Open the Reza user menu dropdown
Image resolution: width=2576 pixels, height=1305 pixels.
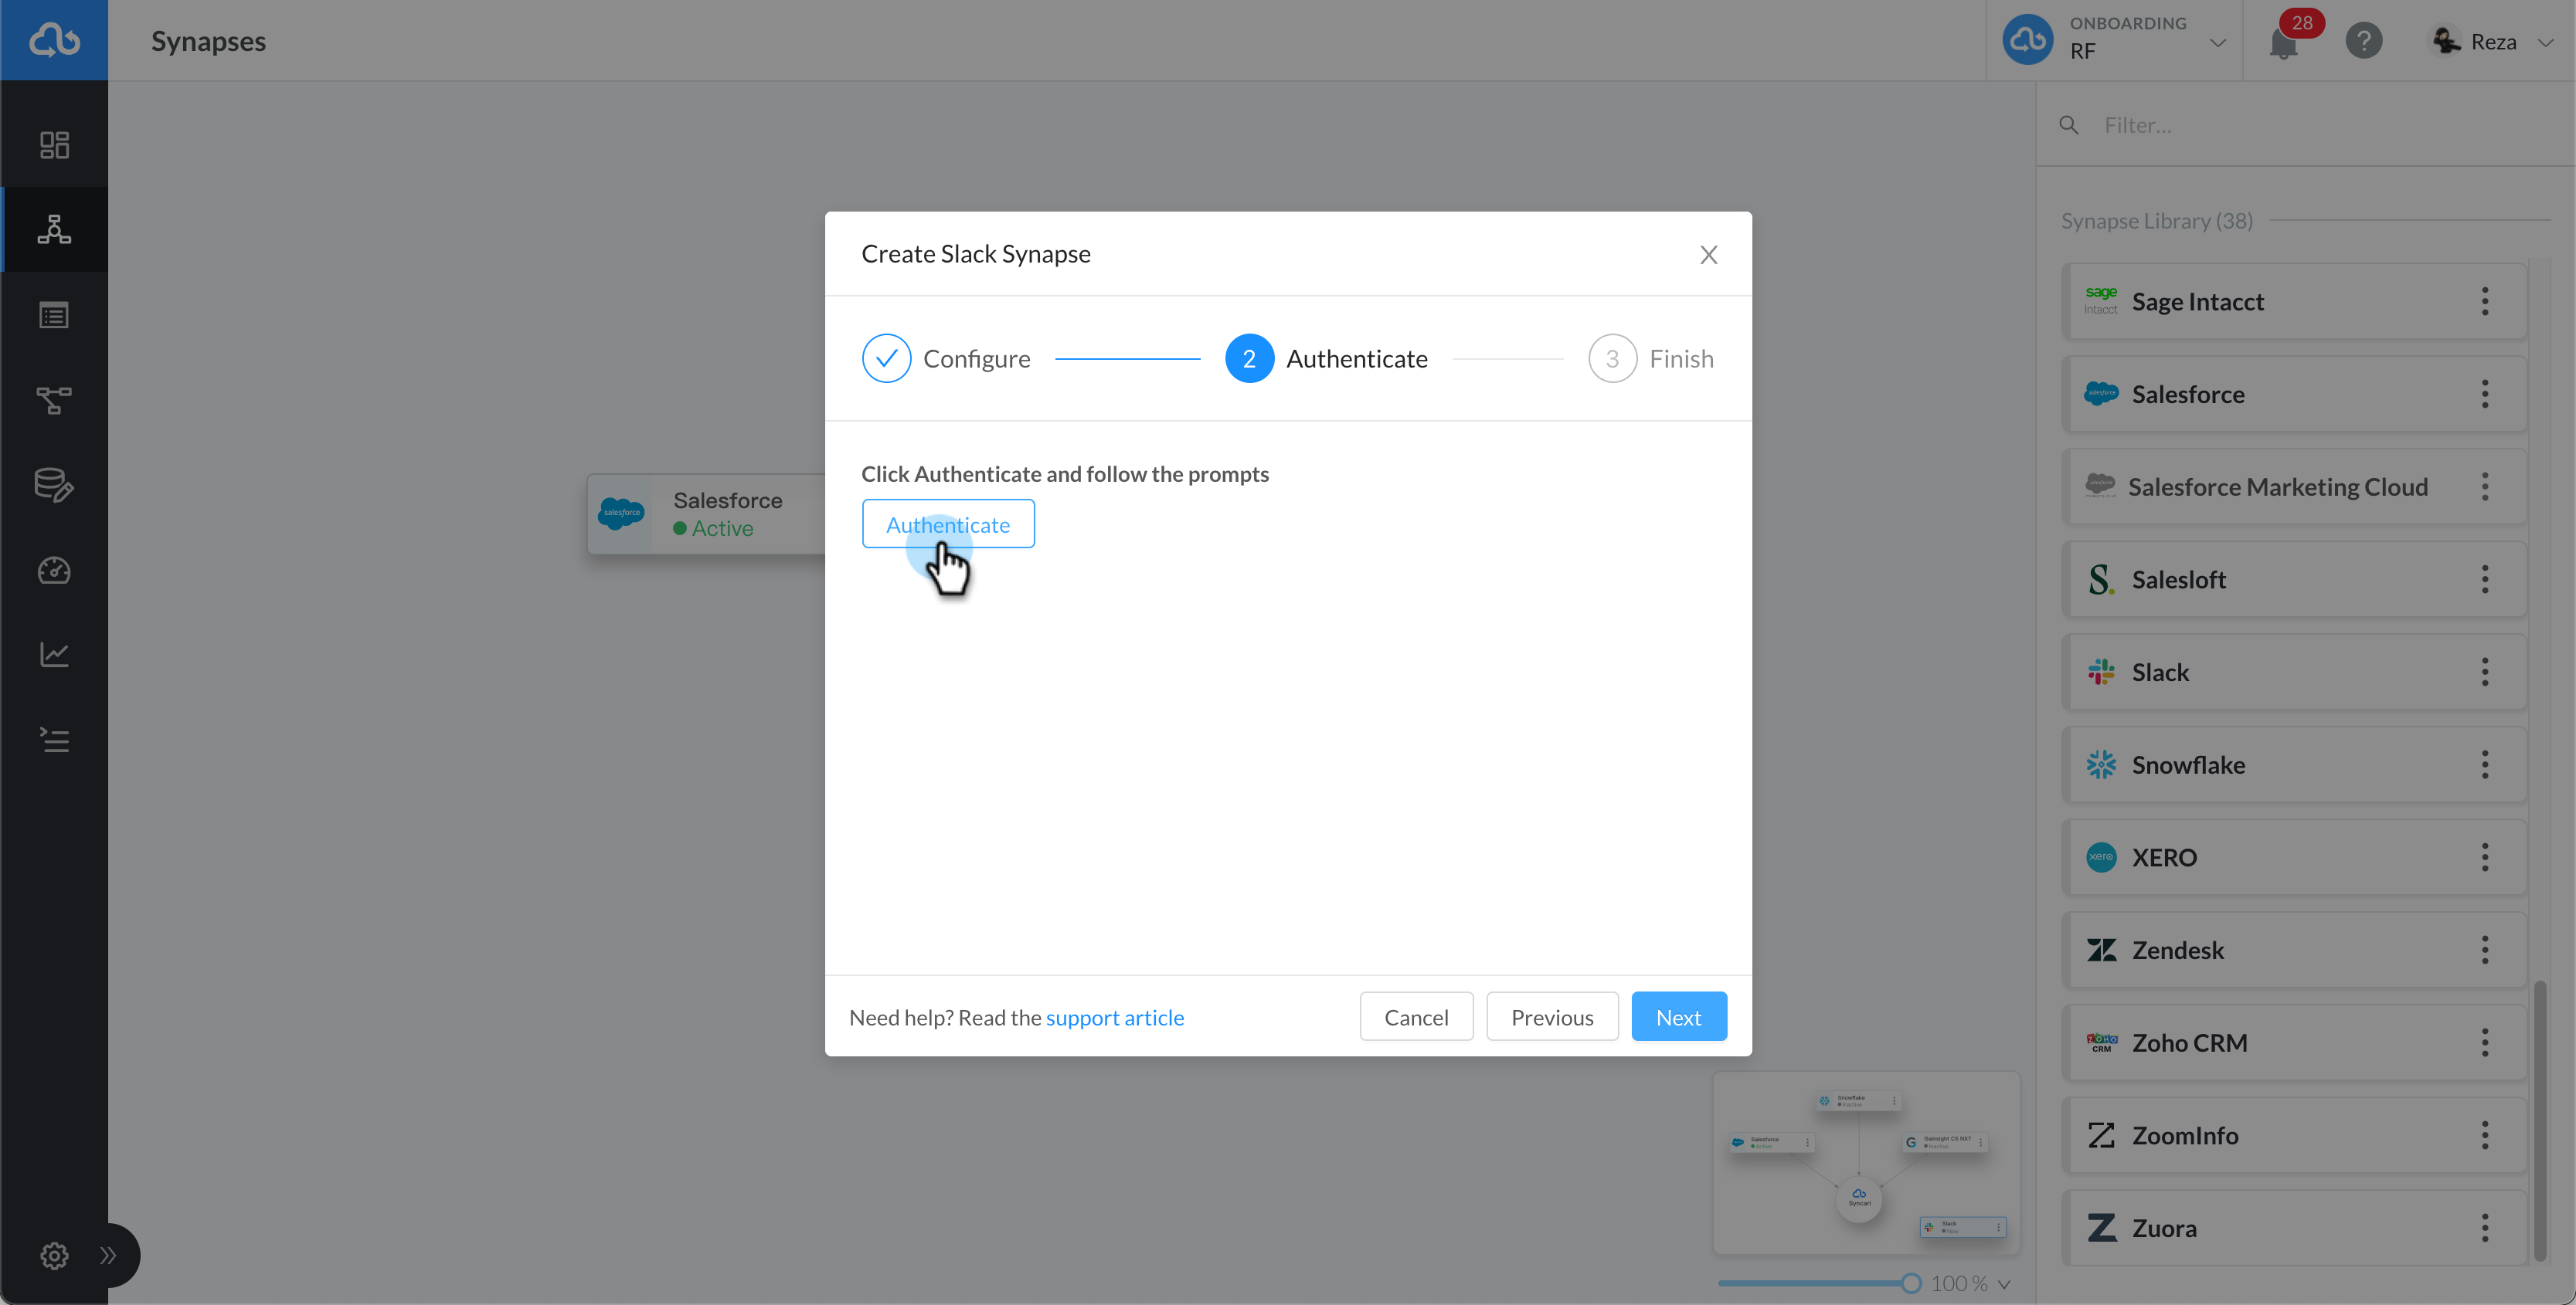tap(2492, 41)
